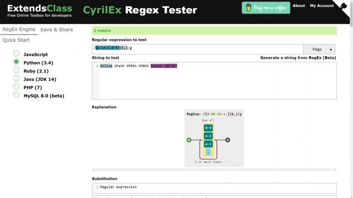Click the green start circle in diagram
Screen dimensions: 353x198
tap(189, 140)
